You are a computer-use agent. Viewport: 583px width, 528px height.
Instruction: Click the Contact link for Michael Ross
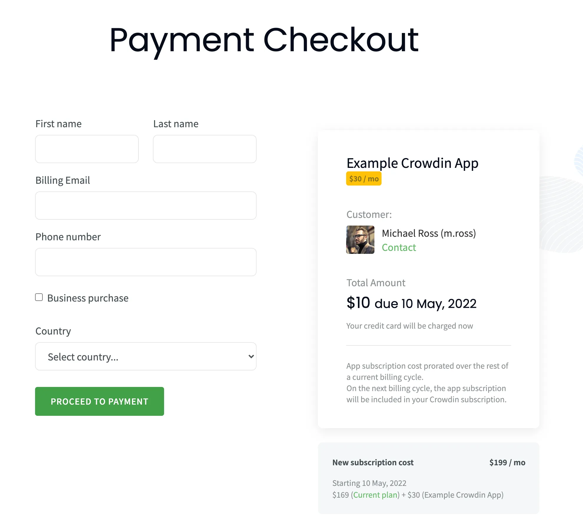399,247
